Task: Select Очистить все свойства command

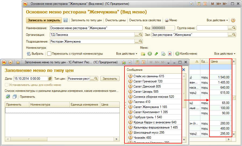Action: tap(145, 20)
